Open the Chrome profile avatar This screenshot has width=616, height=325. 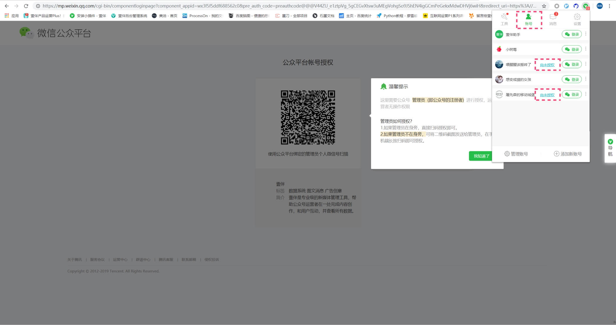pyautogui.click(x=600, y=6)
